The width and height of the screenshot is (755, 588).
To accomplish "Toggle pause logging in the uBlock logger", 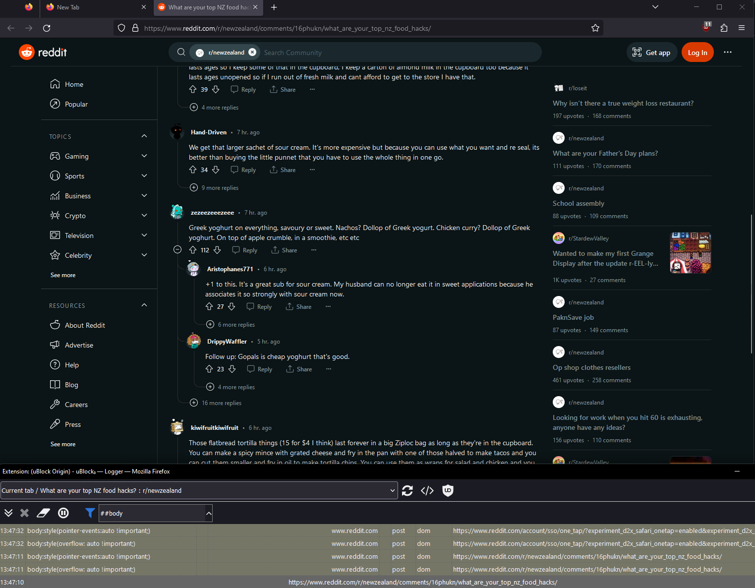I will 63,513.
